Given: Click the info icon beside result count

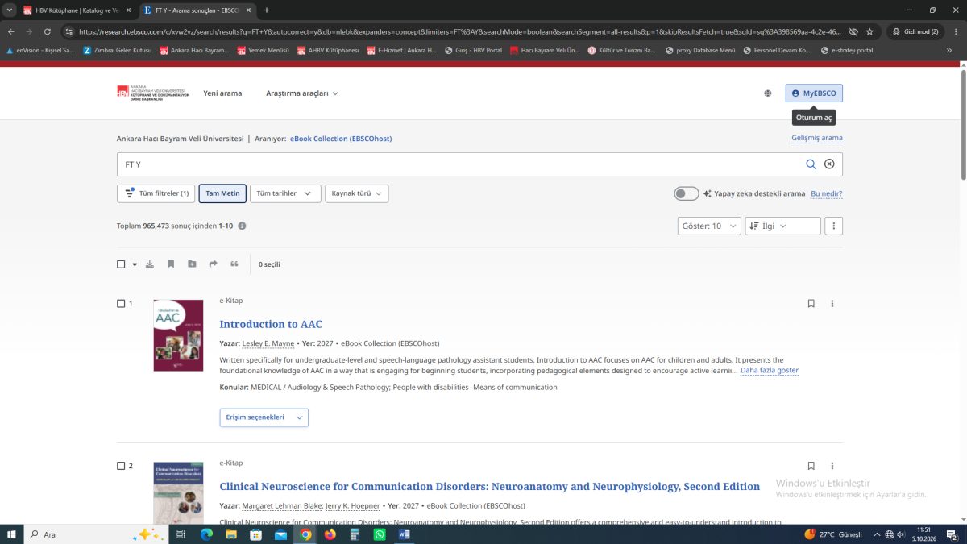Looking at the screenshot, I should (x=242, y=226).
